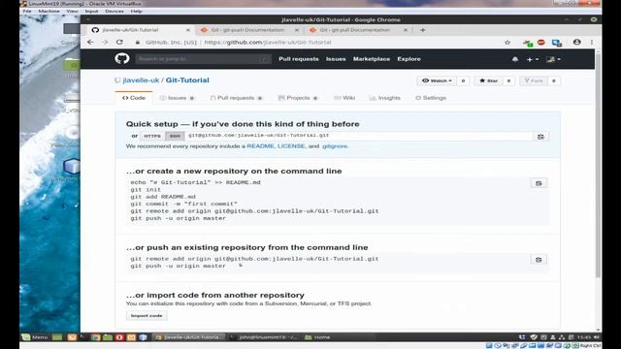The width and height of the screenshot is (621, 349).
Task: Open the VirtualBox File menu
Action: click(27, 11)
